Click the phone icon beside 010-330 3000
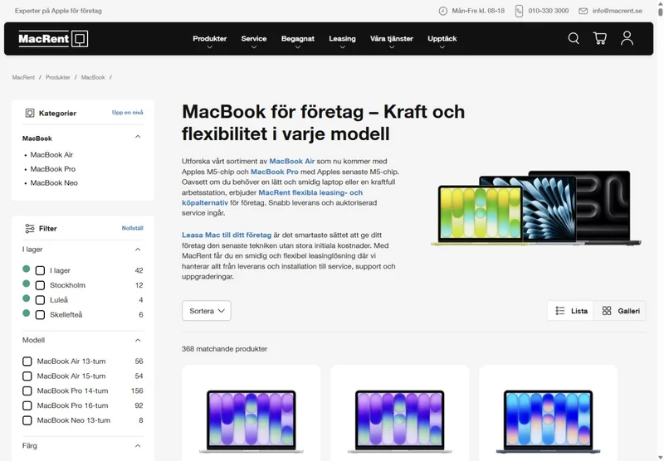This screenshot has width=664, height=461. tap(519, 11)
